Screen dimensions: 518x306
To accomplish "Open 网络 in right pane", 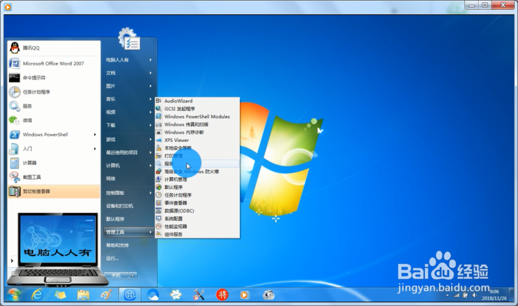I will [129, 179].
